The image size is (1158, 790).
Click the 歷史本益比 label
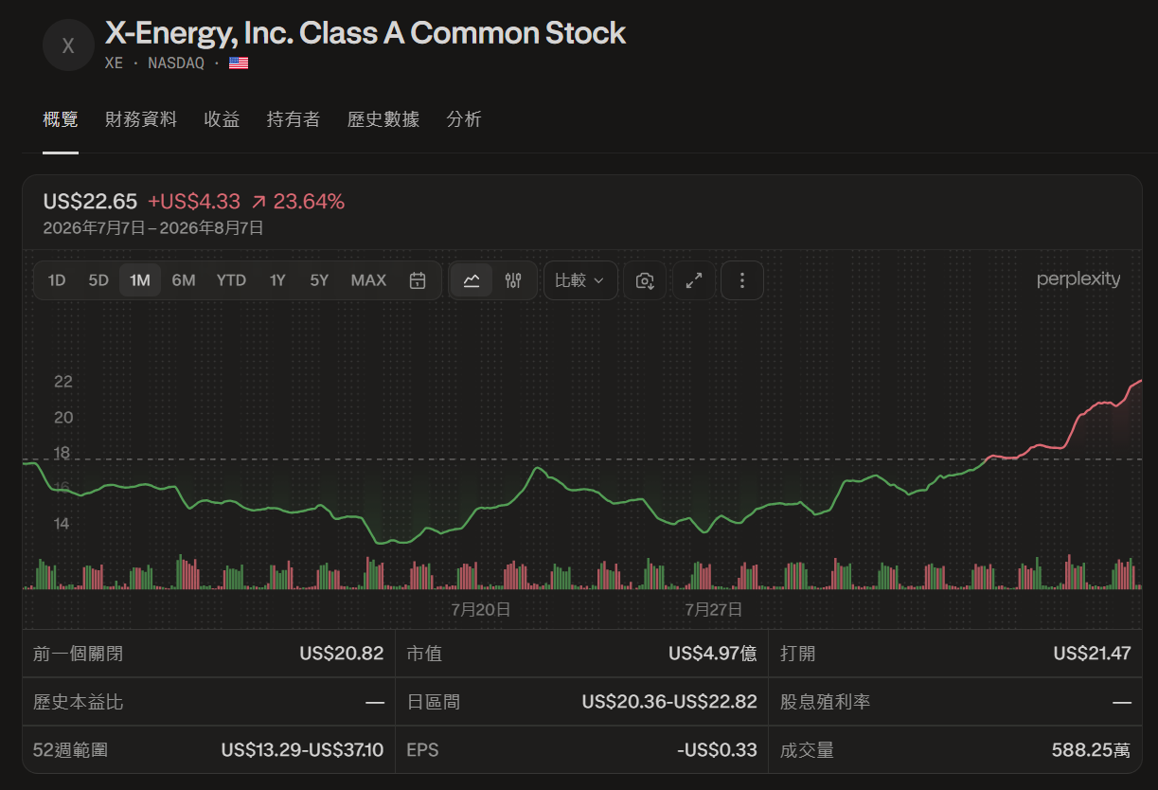(x=78, y=702)
